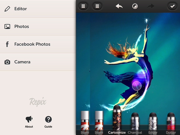Open the Guide question-mark button
Image resolution: width=180 pixels, height=135 pixels.
pyautogui.click(x=48, y=122)
